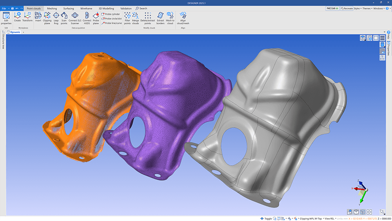Open the Properties side panel
This screenshot has width=392, height=221.
tap(388, 49)
